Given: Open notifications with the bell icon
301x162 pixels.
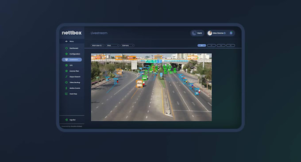Looking at the screenshot, I should (x=231, y=33).
